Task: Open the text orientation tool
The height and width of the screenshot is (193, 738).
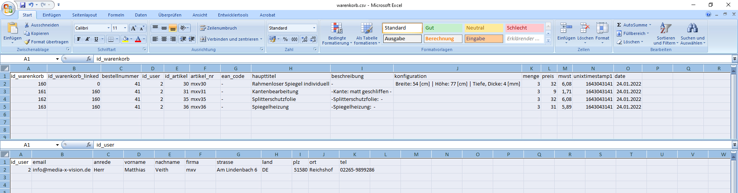Action: pos(185,28)
